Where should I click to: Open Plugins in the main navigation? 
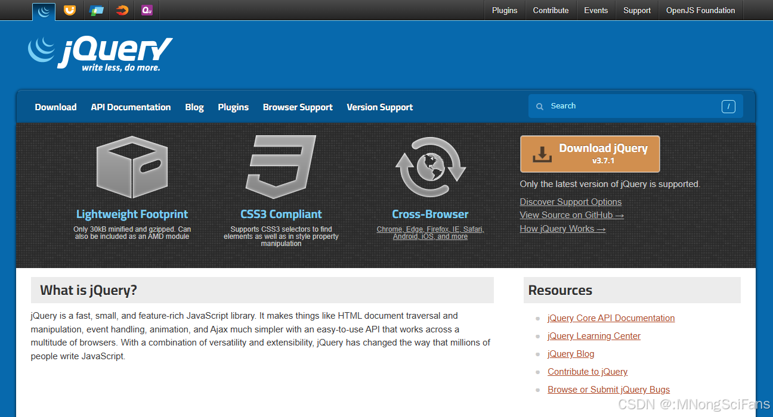[233, 107]
